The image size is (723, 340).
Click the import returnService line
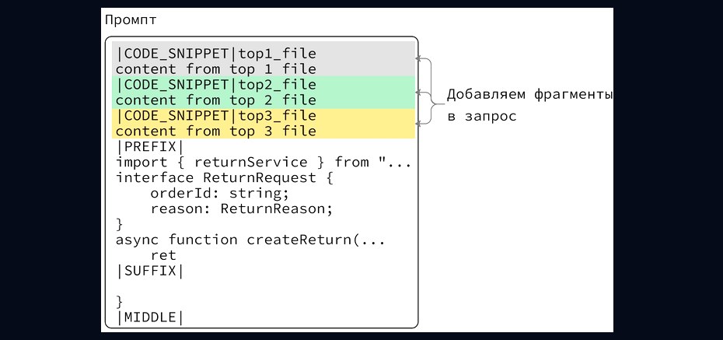pyautogui.click(x=264, y=163)
